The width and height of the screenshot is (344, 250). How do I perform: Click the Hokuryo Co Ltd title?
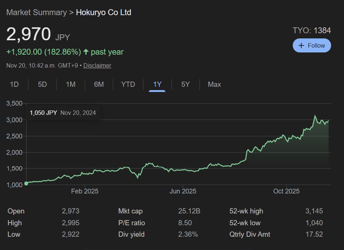tap(104, 12)
